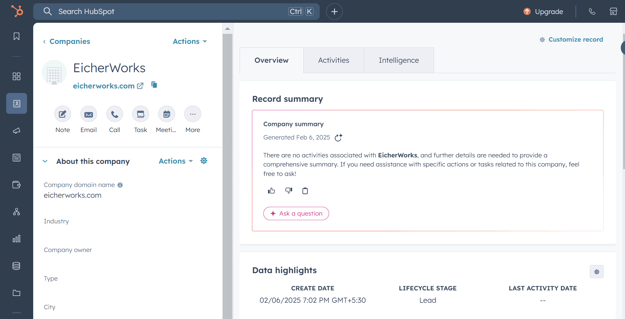The width and height of the screenshot is (625, 319).
Task: Open Data highlights settings gear
Action: tap(597, 272)
